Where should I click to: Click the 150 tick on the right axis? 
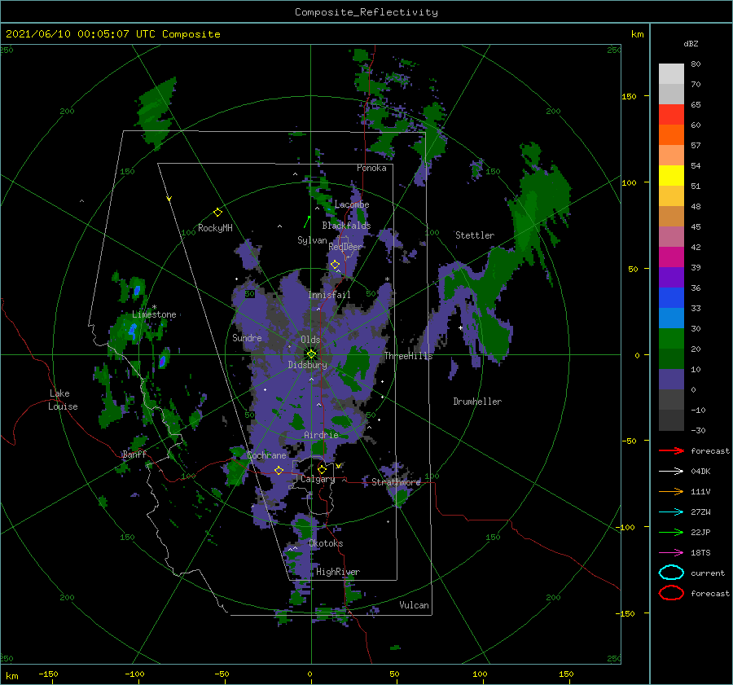629,96
